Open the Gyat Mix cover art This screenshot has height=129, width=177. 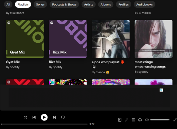click(25, 39)
